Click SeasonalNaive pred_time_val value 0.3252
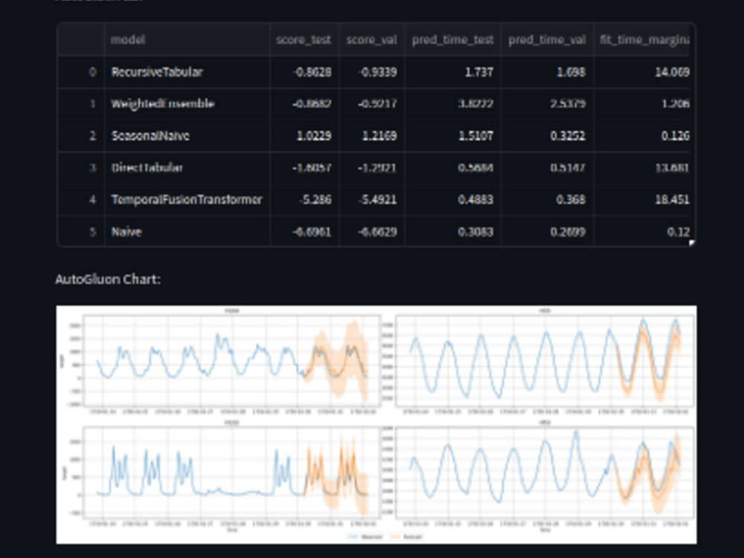The image size is (744, 558). pyautogui.click(x=547, y=135)
